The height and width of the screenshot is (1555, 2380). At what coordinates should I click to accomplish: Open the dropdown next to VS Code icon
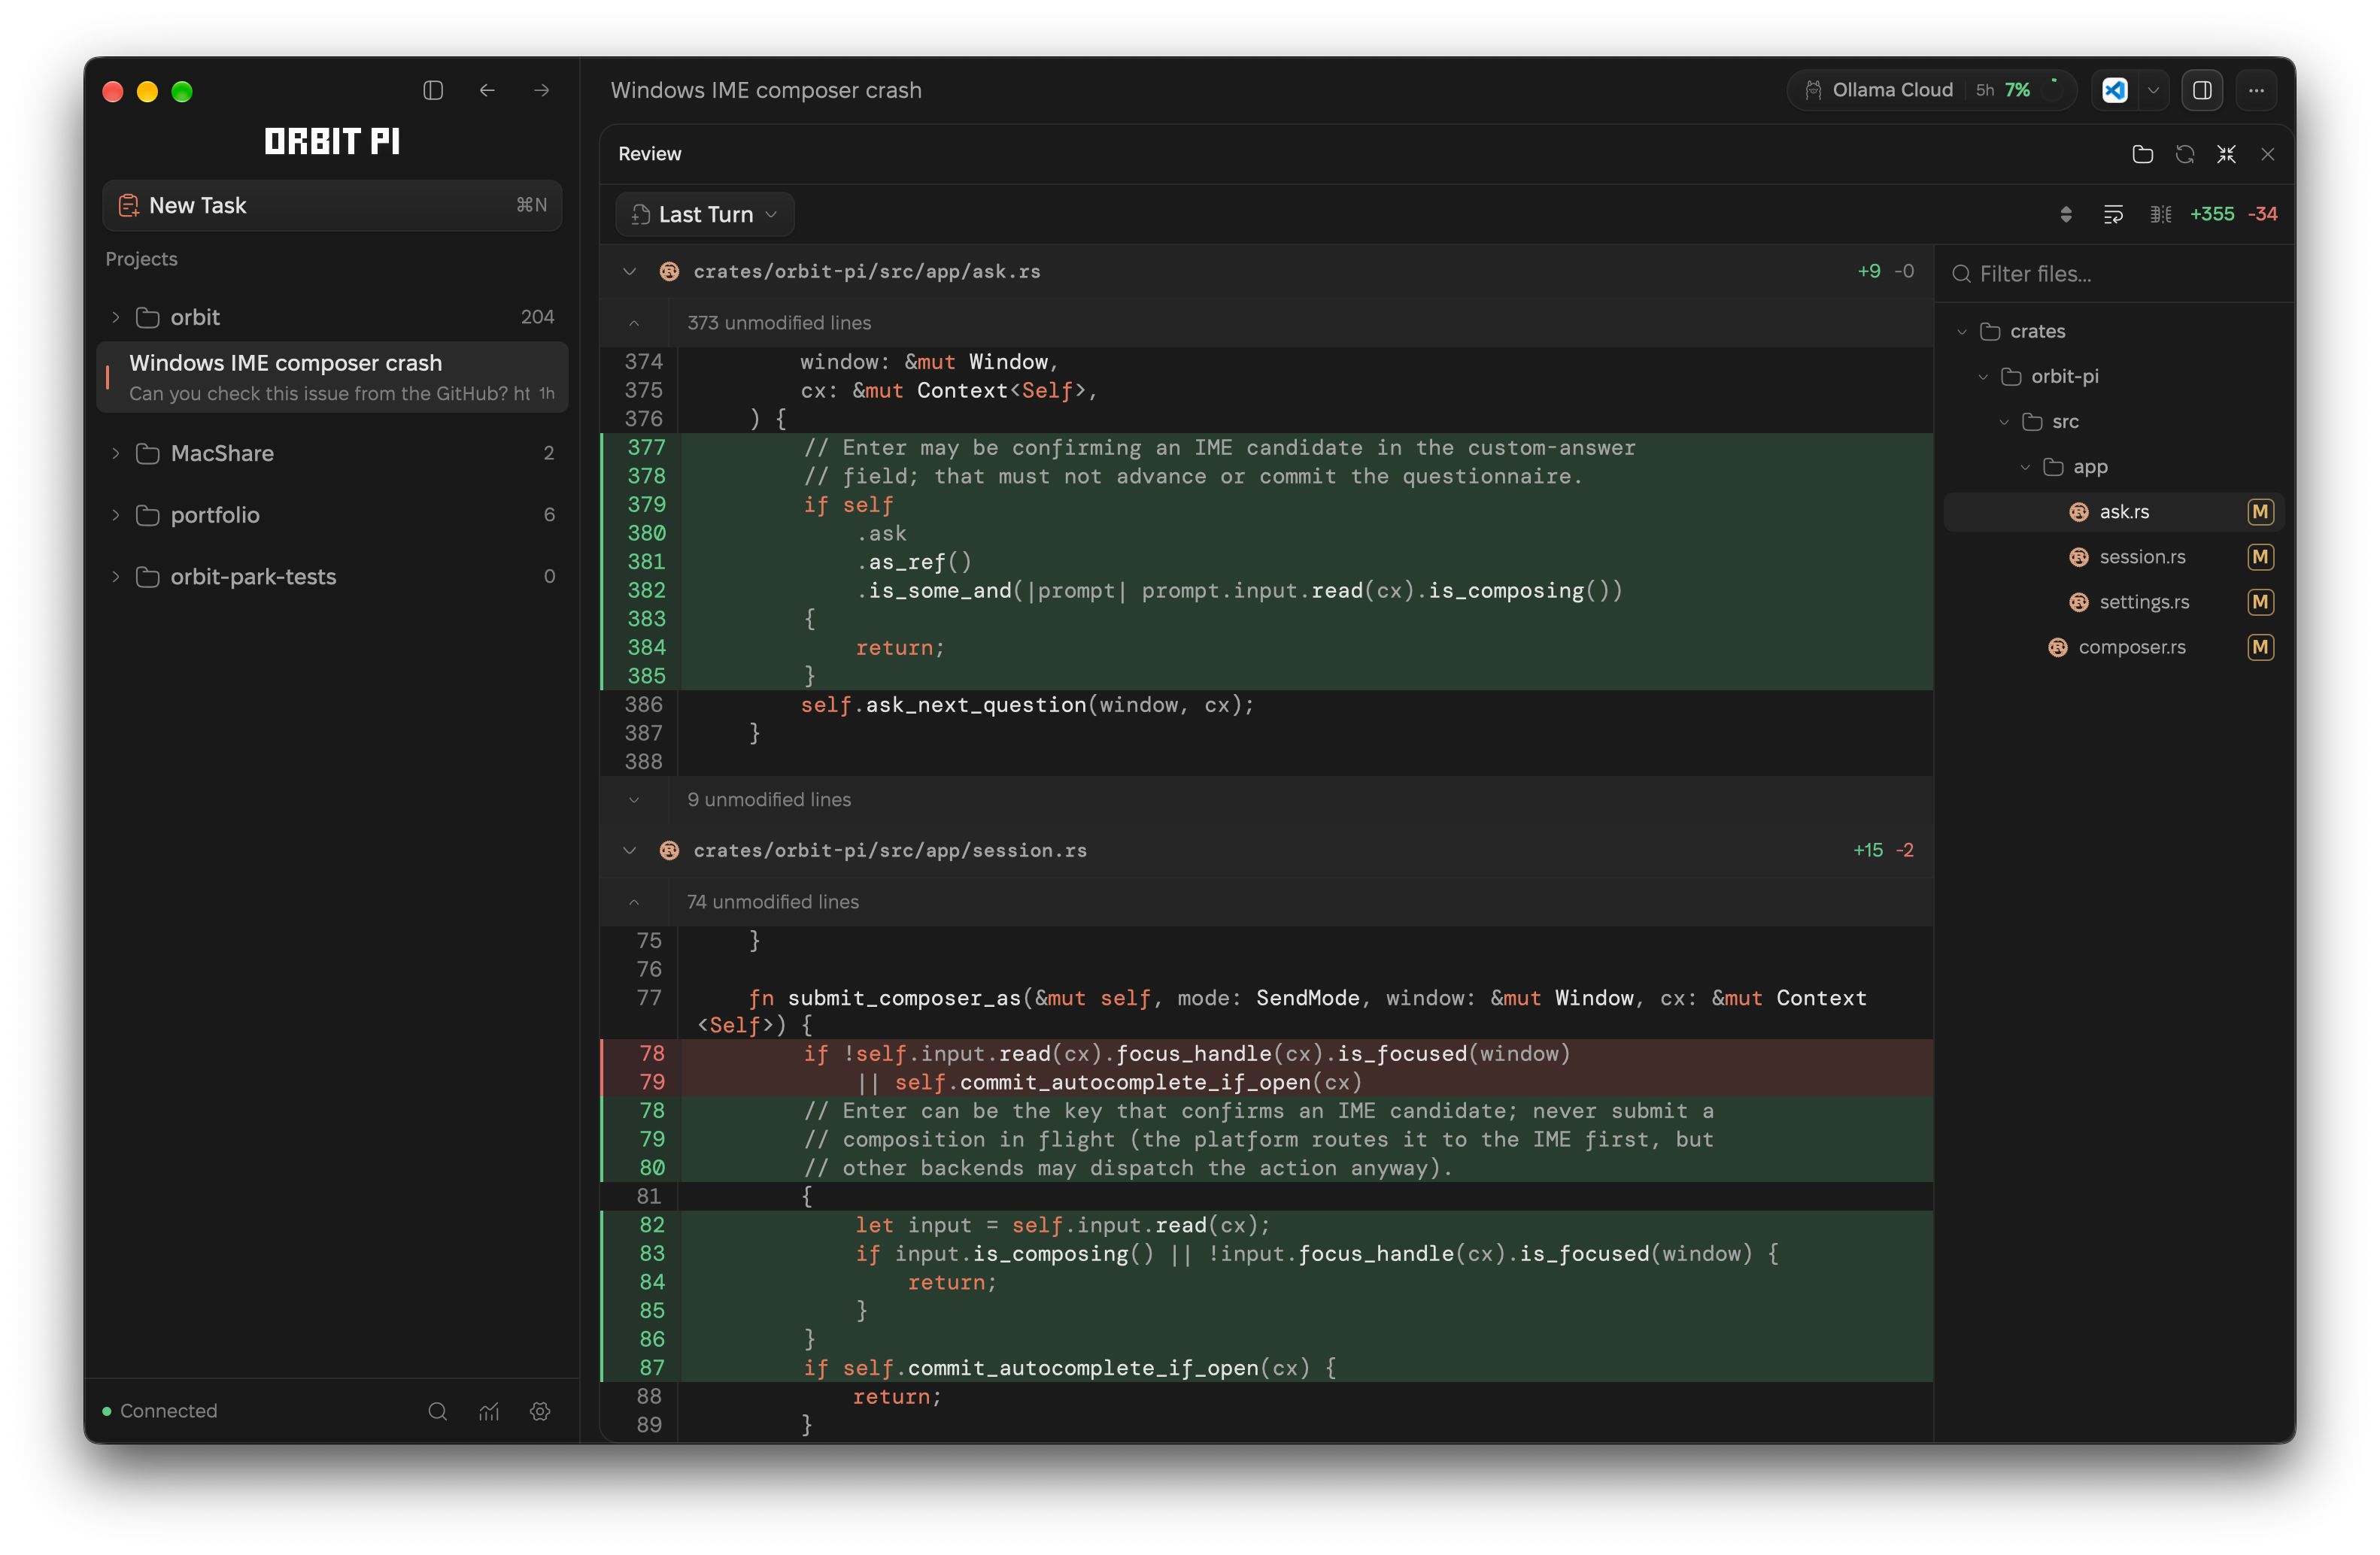(x=2153, y=90)
